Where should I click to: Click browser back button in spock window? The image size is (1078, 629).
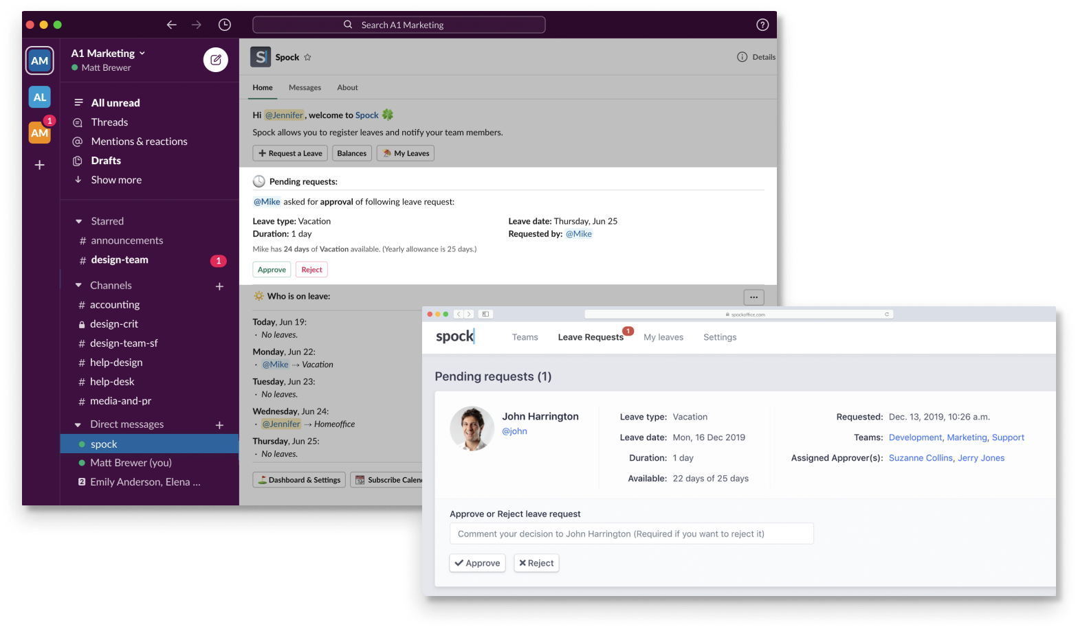[459, 314]
